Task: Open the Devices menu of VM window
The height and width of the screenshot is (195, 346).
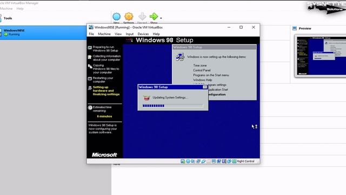Action: coord(143,34)
